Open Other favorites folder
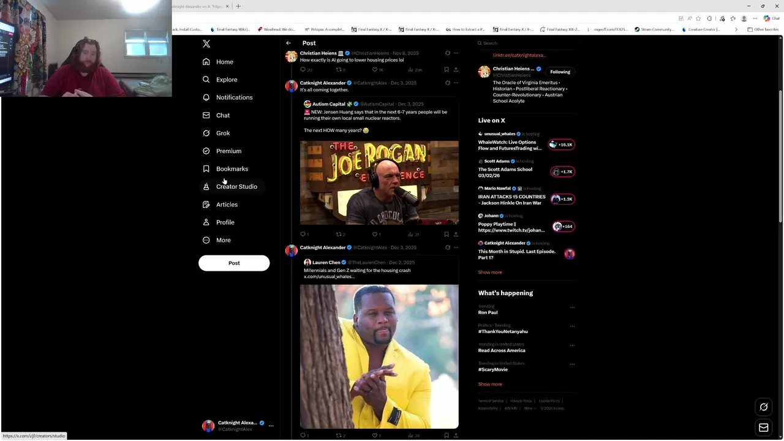 [763, 29]
